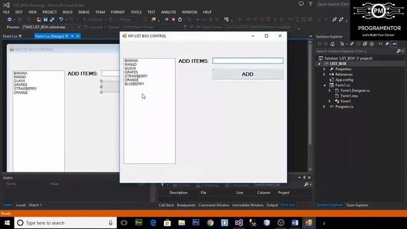
Task: Pin the Error List panel with pushpin icon
Action: point(304,177)
